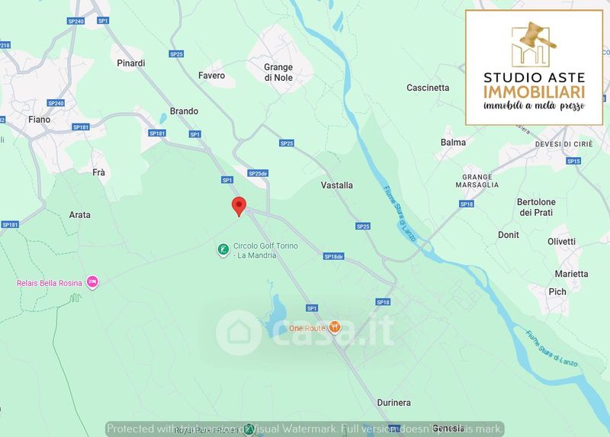610x437 pixels.
Task: Click the Grange di Nole label
Action: pos(278,72)
